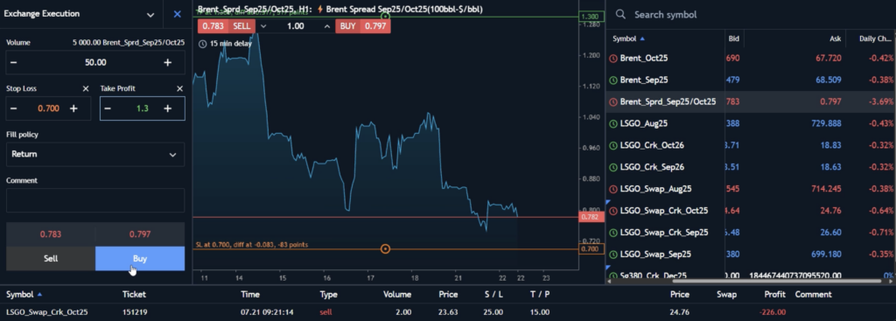Click the 15 min delay clock icon
The width and height of the screenshot is (896, 321).
pos(202,44)
